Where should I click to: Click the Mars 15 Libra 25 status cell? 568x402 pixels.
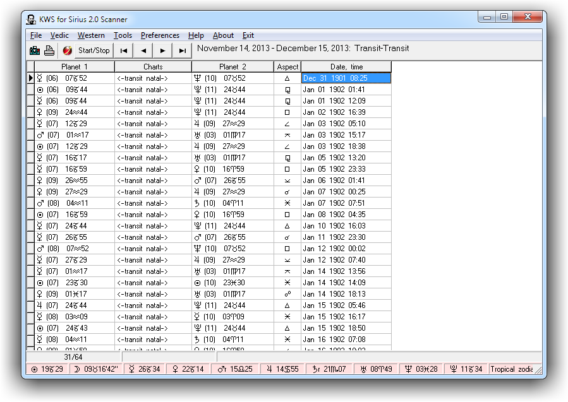(236, 369)
